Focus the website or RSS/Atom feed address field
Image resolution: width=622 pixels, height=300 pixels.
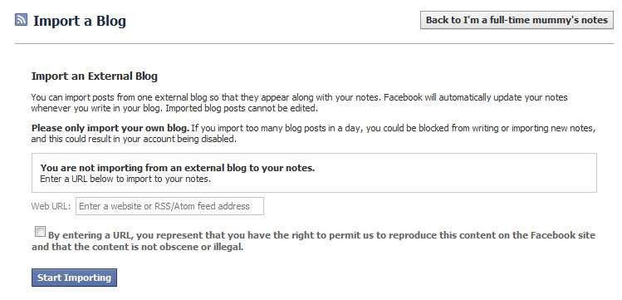pyautogui.click(x=169, y=206)
